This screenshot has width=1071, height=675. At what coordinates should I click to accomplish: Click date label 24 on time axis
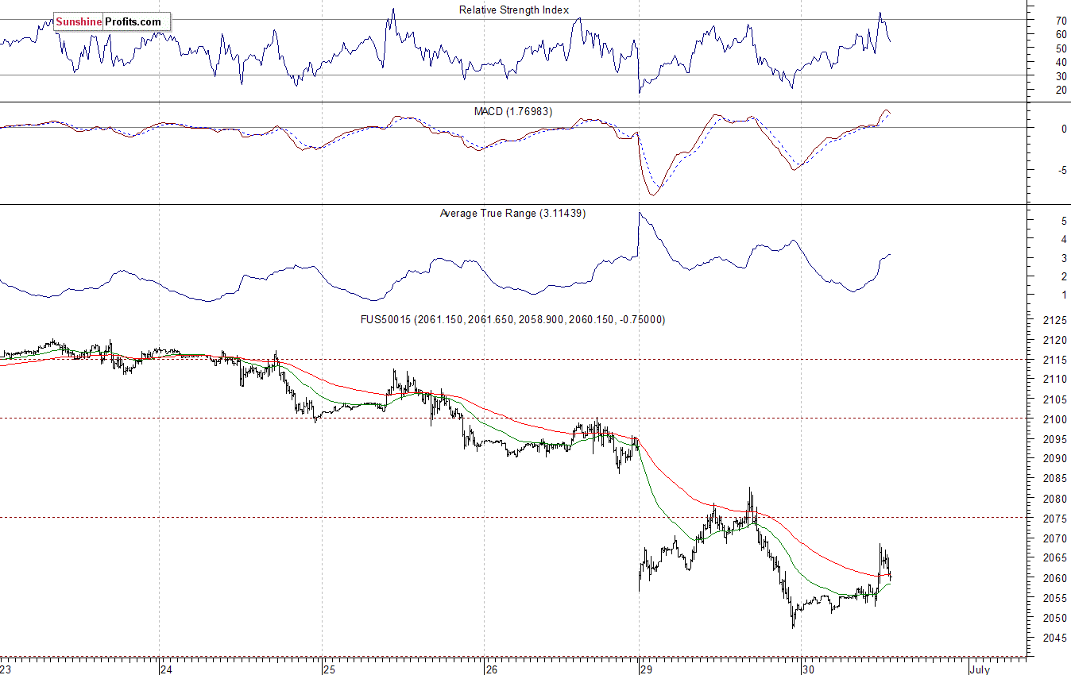pyautogui.click(x=166, y=669)
